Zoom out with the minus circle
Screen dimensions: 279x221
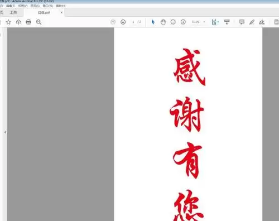(173, 22)
